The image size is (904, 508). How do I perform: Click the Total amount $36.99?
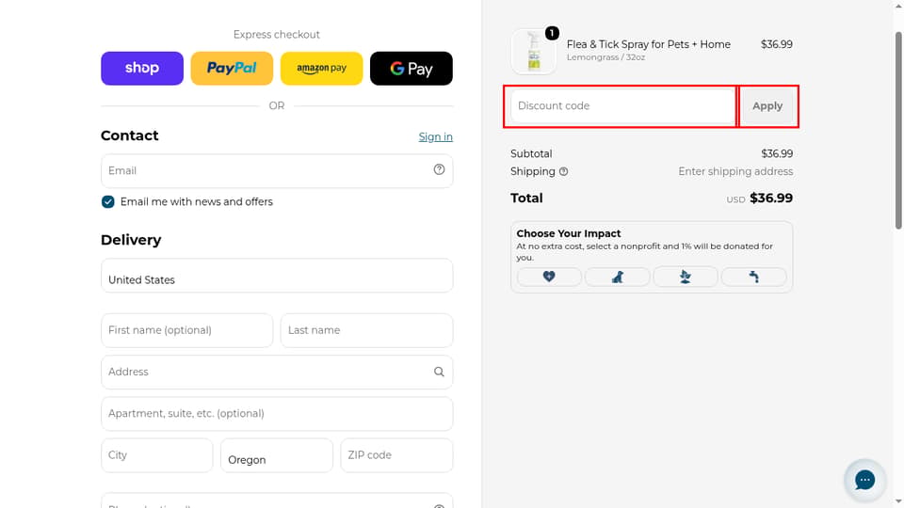pos(771,198)
